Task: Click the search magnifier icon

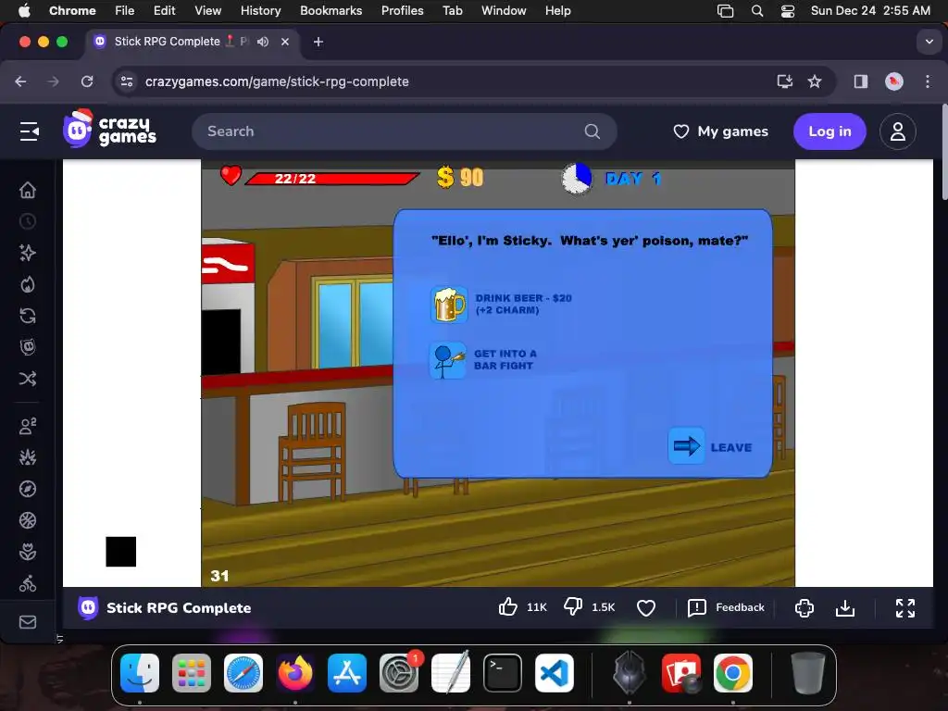Action: click(592, 131)
